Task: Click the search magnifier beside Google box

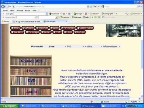Action: 139,7
